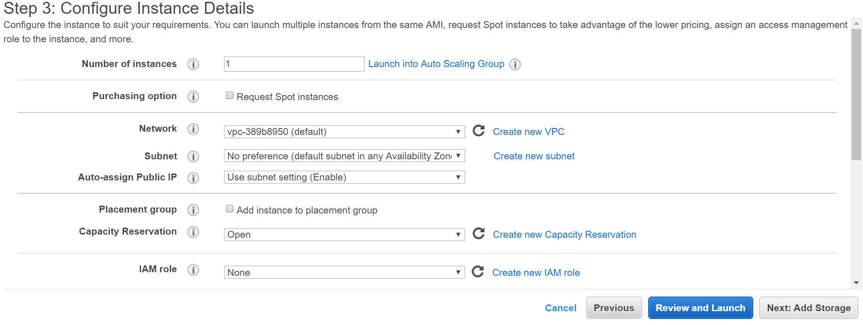Screen dimensions: 863x325
Task: Show the Placement group info icon
Action: point(193,210)
